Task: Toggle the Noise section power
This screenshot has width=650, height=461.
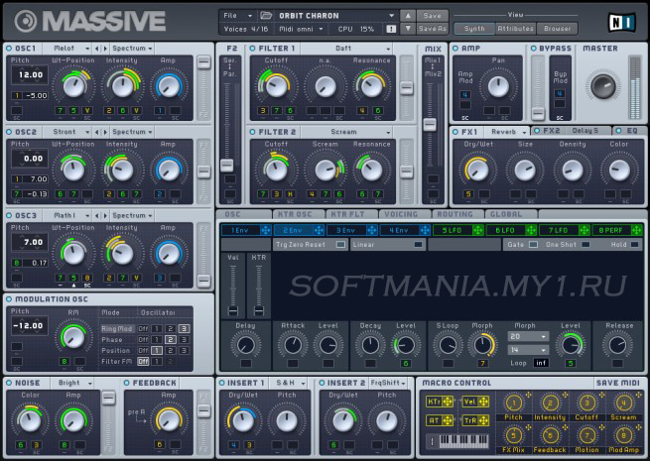Action: [9, 383]
